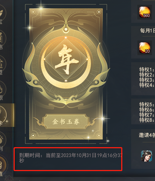The width and height of the screenshot is (155, 181).
Task: Select the 特权4 privilege line
Action: click(147, 85)
